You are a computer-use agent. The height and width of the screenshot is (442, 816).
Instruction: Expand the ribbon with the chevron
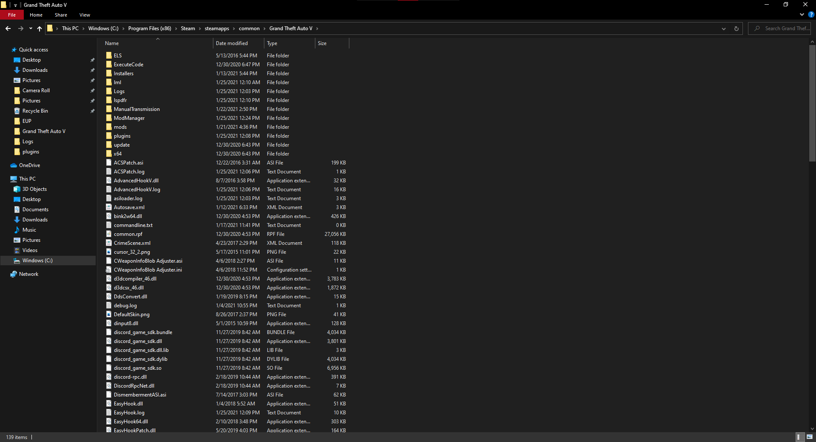point(802,14)
